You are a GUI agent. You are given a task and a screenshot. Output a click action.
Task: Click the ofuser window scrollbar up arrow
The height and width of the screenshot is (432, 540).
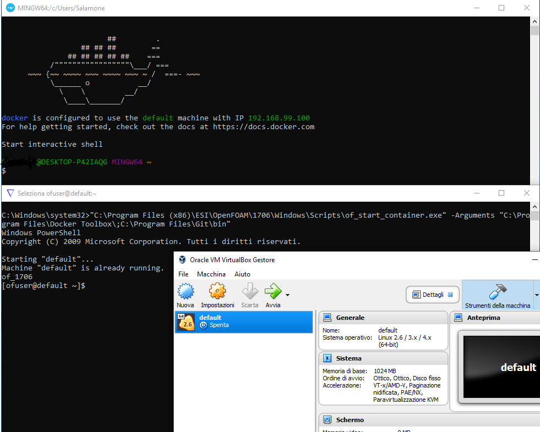(534, 207)
